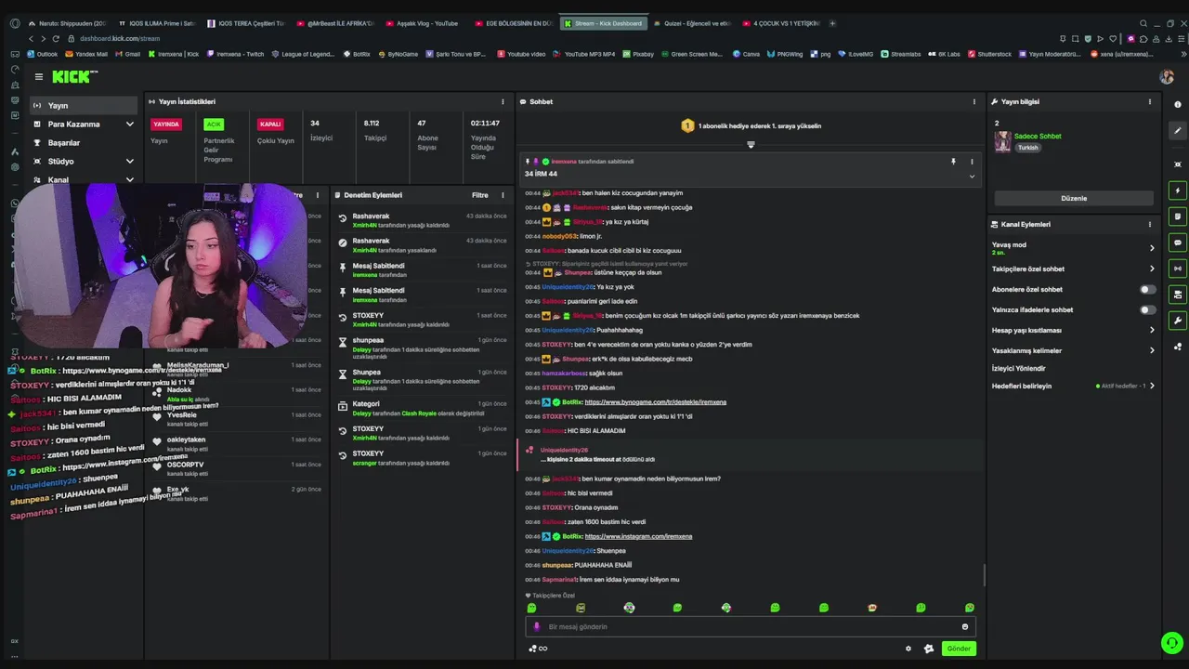
Task: Open Sohbet panel three-dot menu
Action: coord(974,101)
